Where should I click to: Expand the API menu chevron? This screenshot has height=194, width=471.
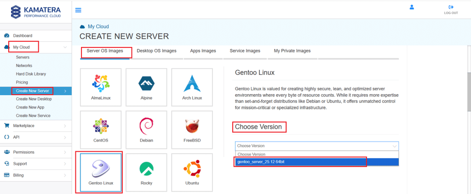(65, 137)
